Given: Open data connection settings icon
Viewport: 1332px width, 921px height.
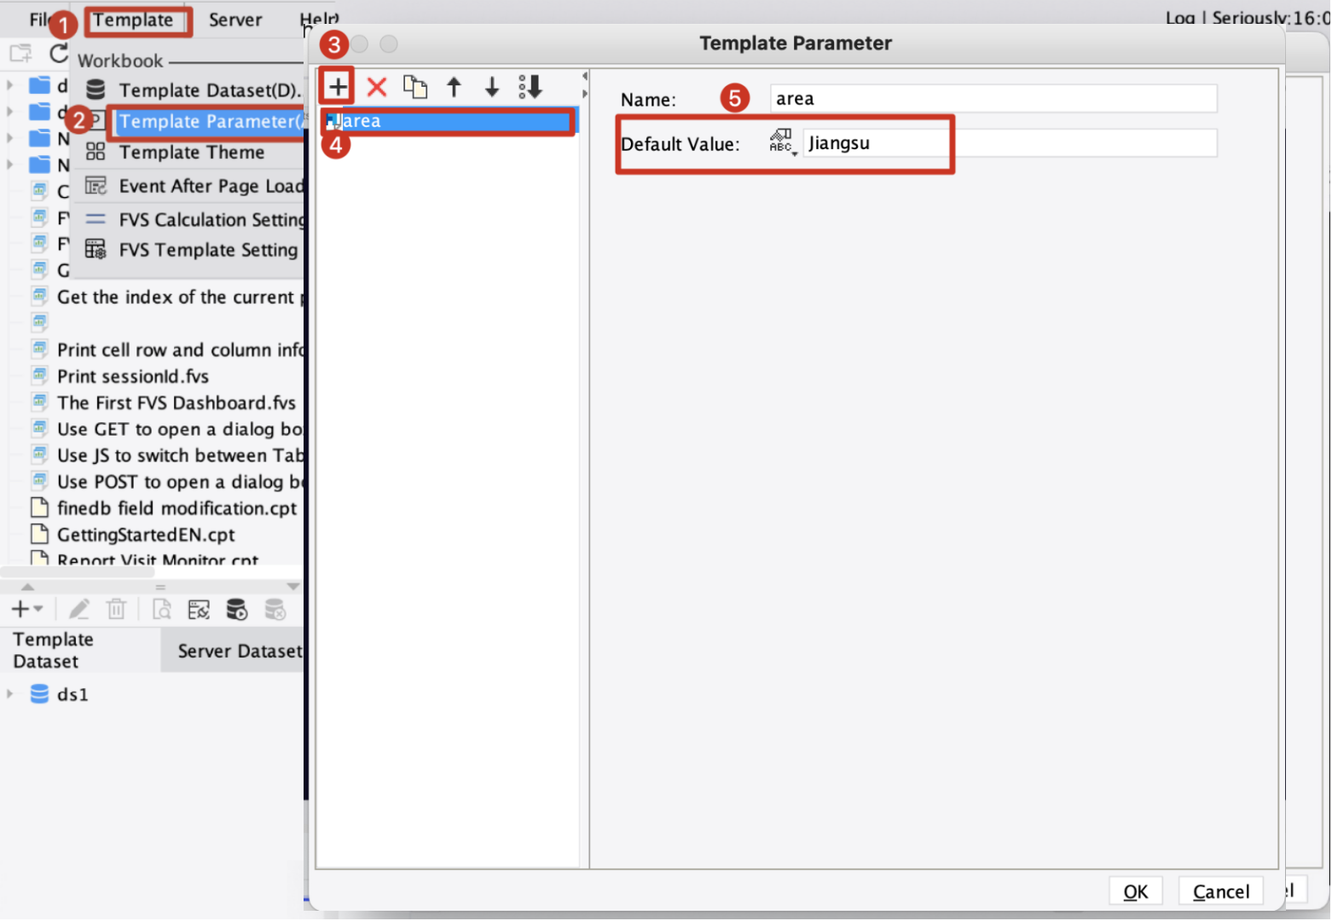Looking at the screenshot, I should [x=198, y=609].
